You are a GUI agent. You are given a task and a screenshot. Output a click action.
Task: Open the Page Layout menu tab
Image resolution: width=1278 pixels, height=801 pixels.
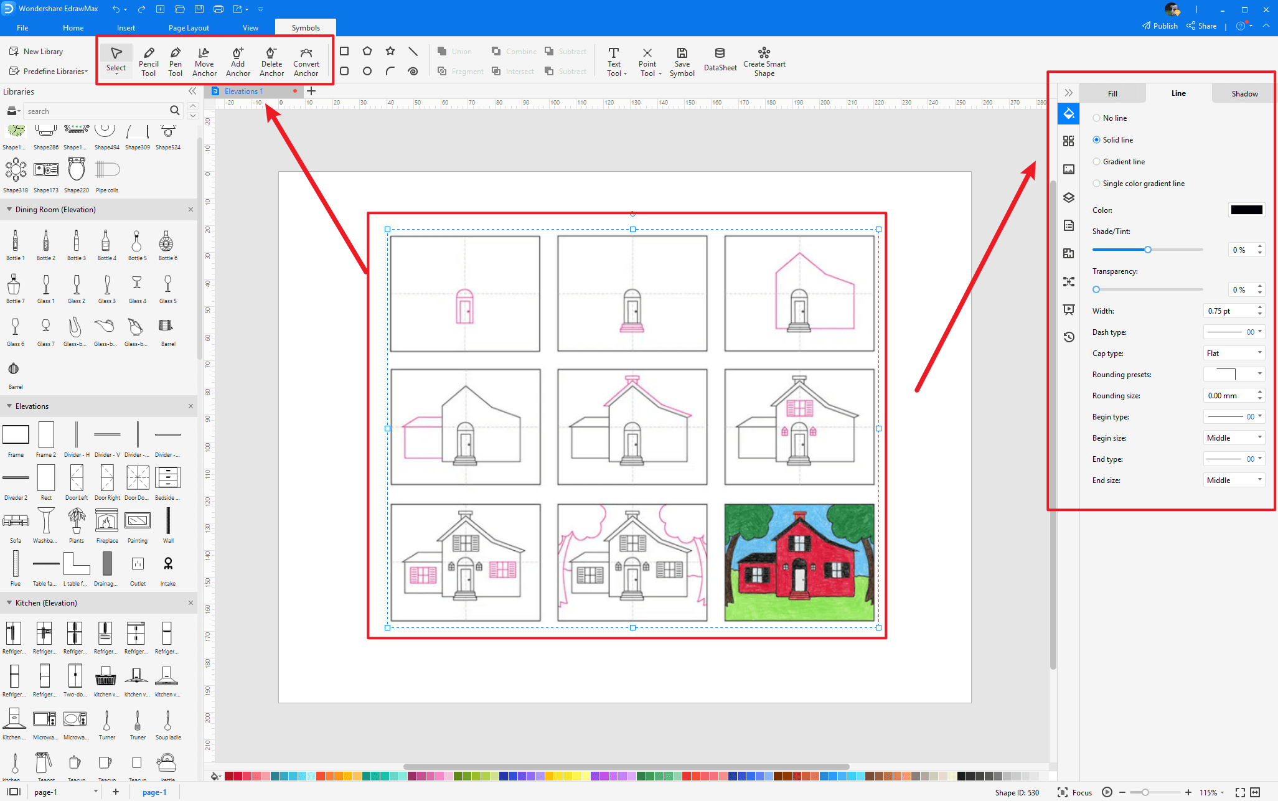187,27
